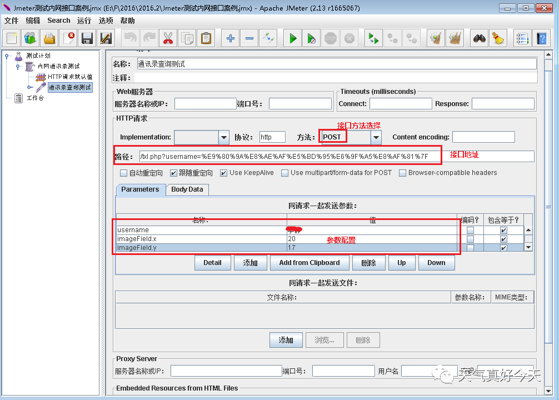Toggle encode checkbox for username row
This screenshot has height=400, width=559.
coord(470,231)
